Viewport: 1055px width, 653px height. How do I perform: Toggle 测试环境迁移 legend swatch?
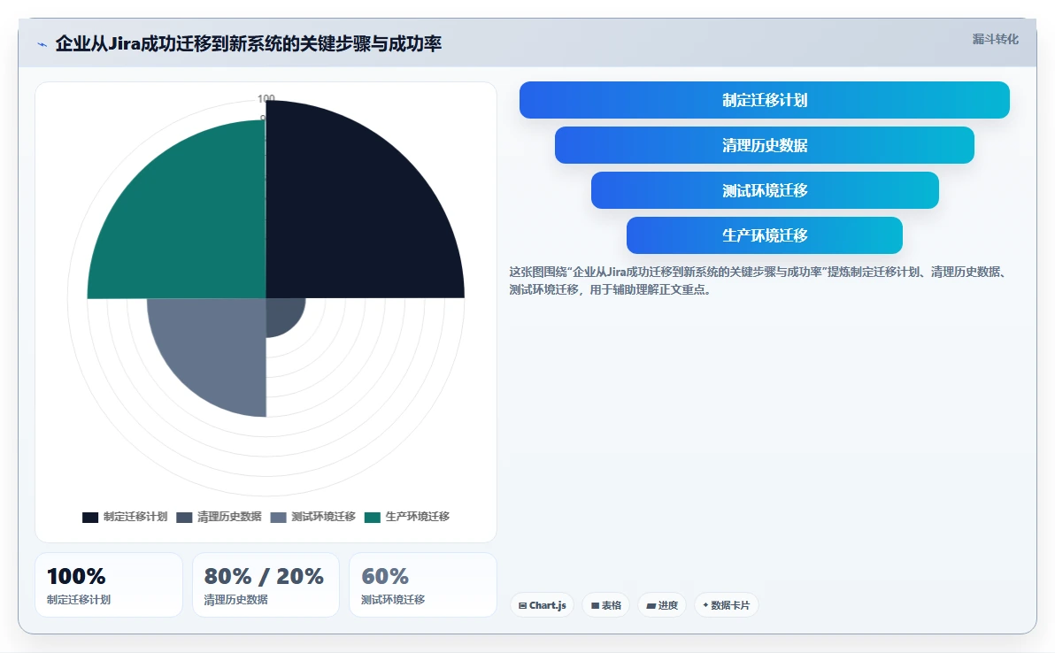point(279,517)
